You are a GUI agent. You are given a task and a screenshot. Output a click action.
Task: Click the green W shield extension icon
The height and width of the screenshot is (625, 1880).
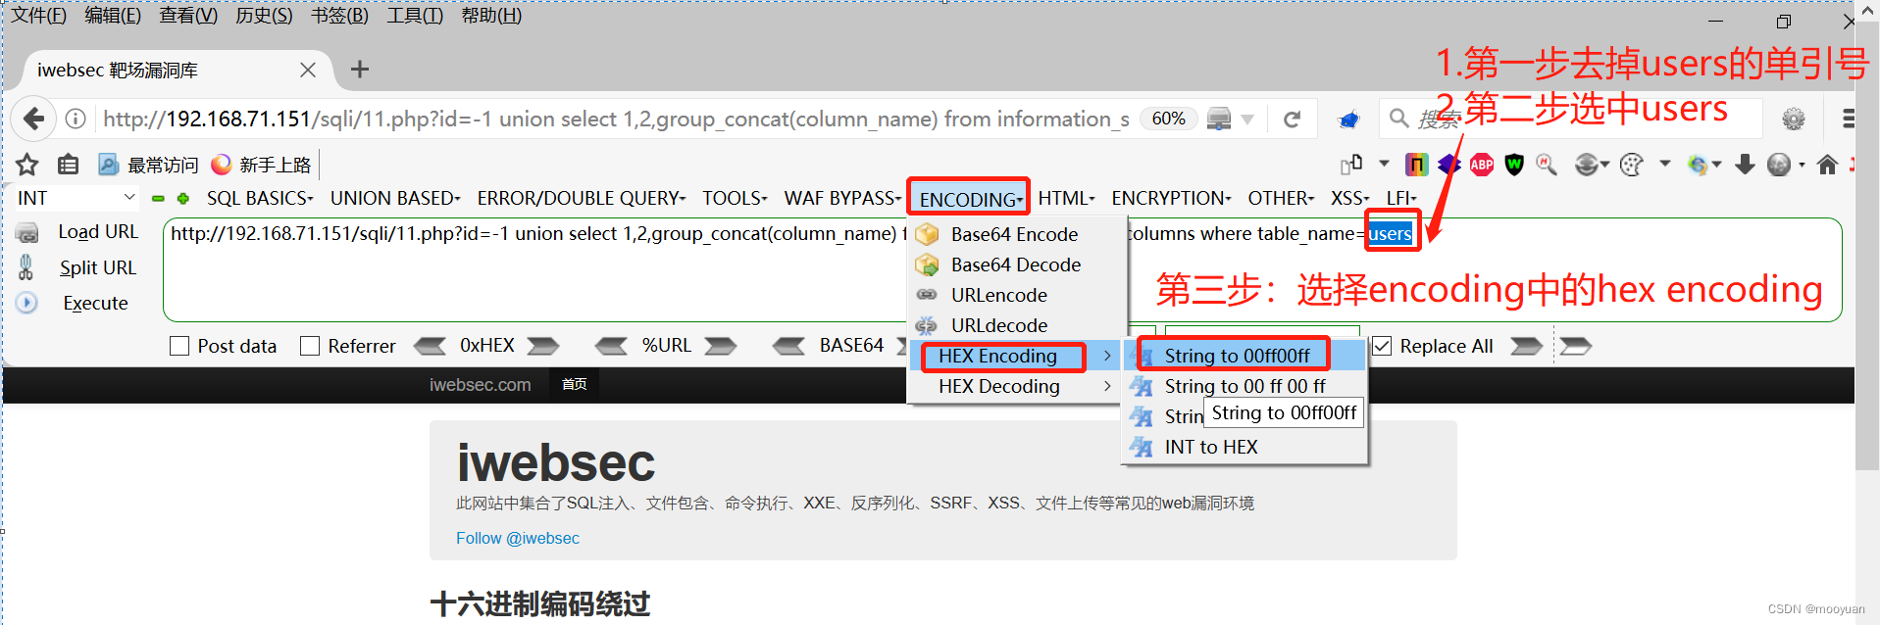1514,165
